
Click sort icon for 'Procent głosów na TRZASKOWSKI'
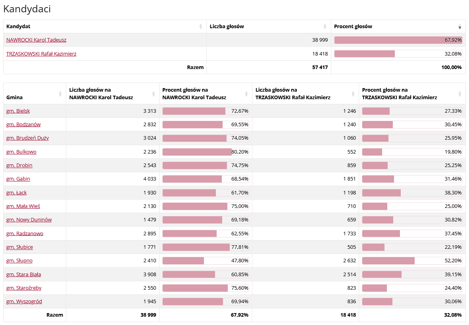click(460, 94)
